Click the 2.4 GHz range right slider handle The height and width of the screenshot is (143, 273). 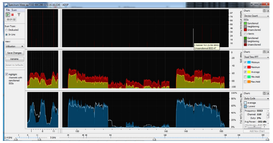(x=39, y=139)
